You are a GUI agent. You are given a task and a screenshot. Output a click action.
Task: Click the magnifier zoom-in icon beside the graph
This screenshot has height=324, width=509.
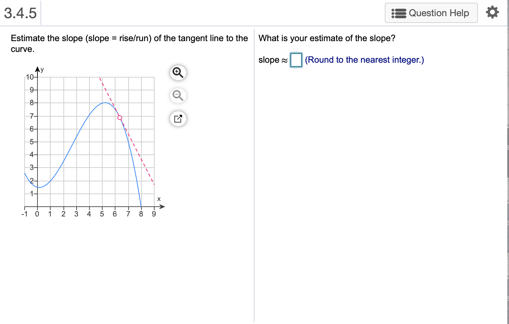(x=178, y=72)
